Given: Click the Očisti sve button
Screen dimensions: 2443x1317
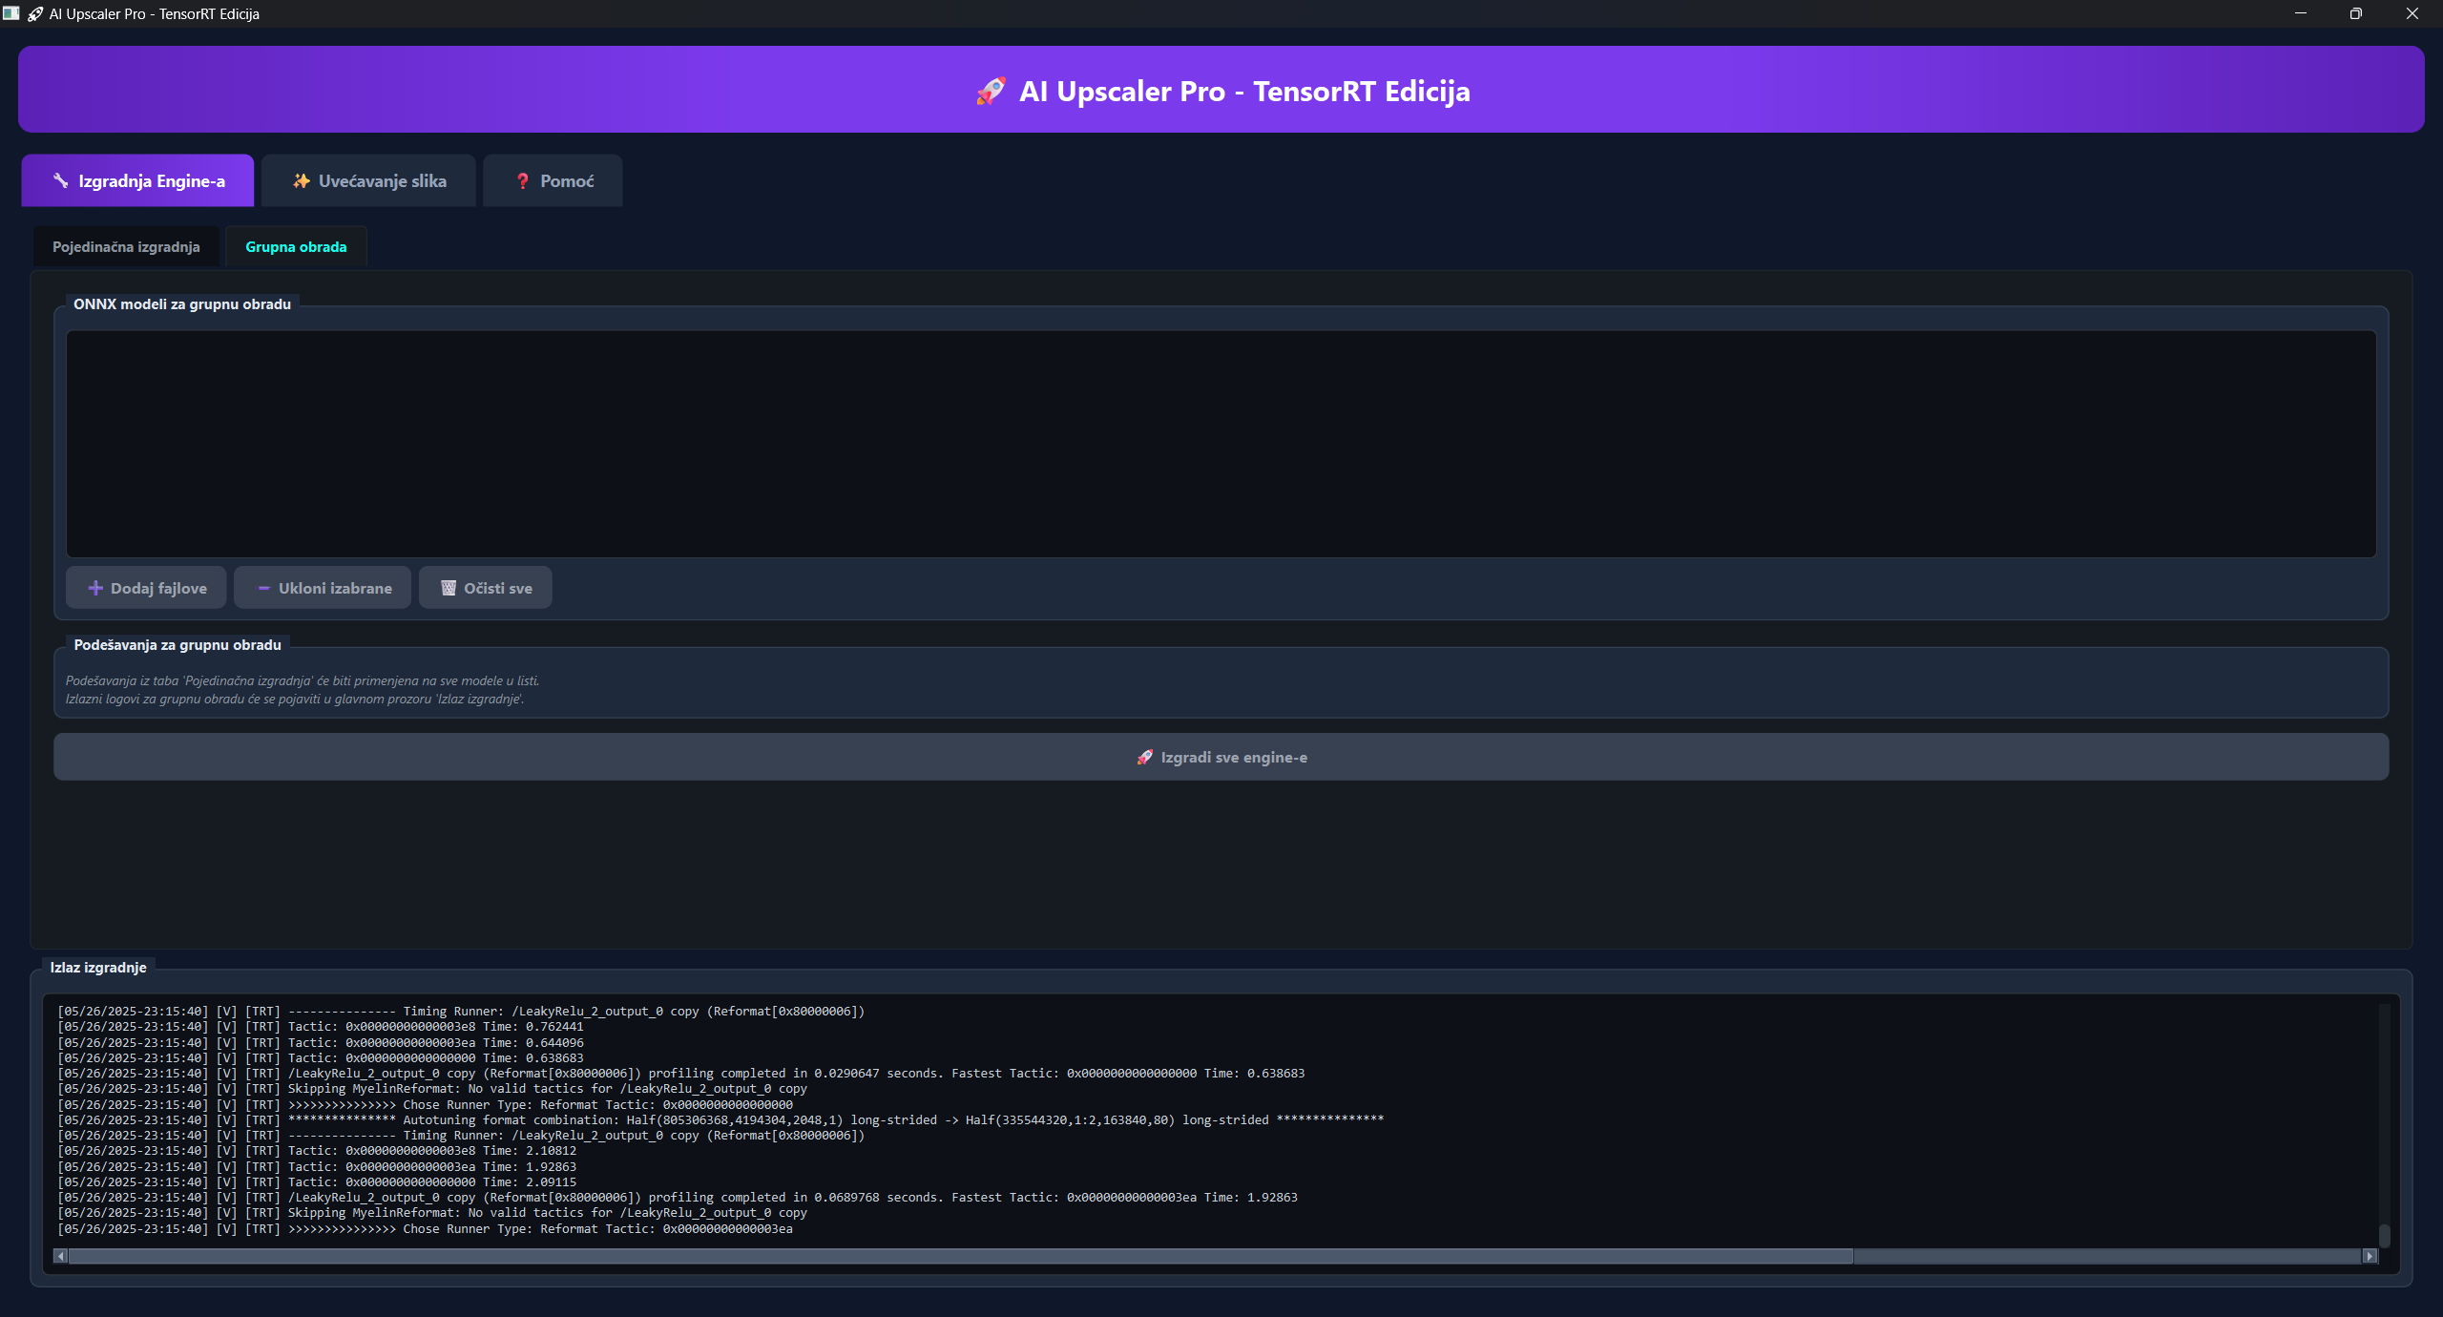Looking at the screenshot, I should (486, 588).
